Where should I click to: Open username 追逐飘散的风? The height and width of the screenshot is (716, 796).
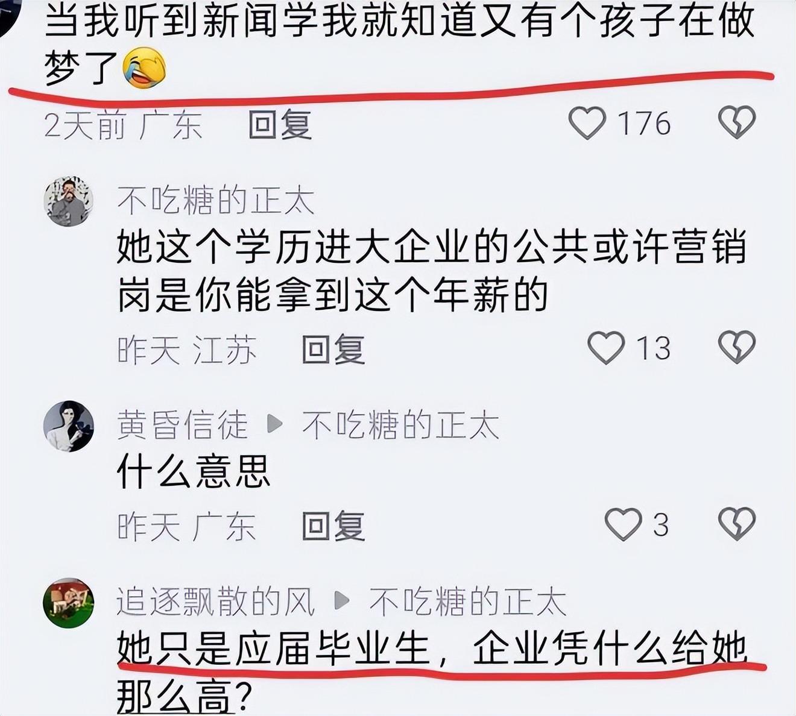tap(216, 601)
